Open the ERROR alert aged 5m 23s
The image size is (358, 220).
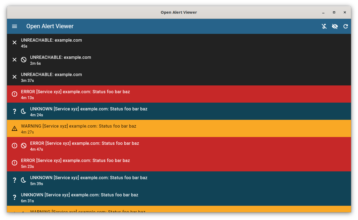[179, 163]
